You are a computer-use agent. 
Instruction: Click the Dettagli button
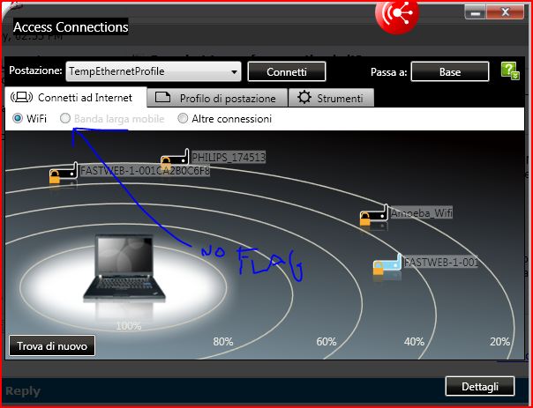click(480, 386)
